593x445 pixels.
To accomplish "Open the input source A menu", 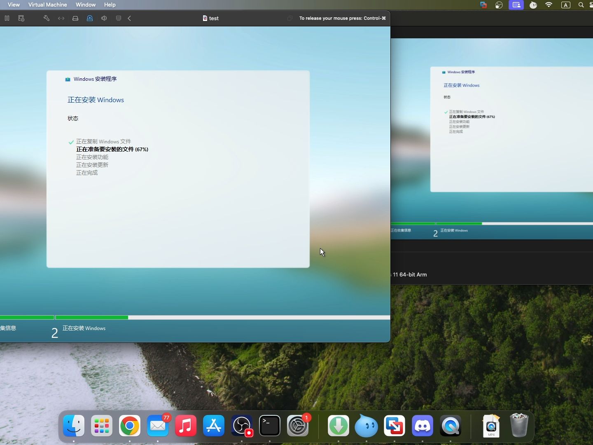I will [x=566, y=5].
